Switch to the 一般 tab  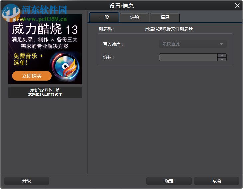point(104,17)
